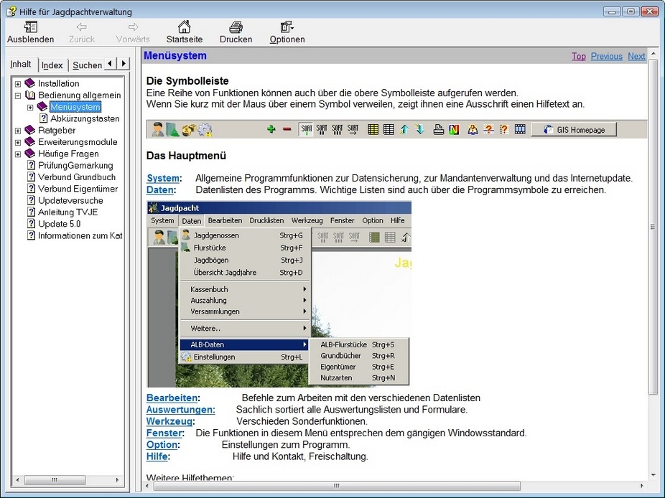Switch to the Inhalt tab
The width and height of the screenshot is (665, 498).
(21, 64)
